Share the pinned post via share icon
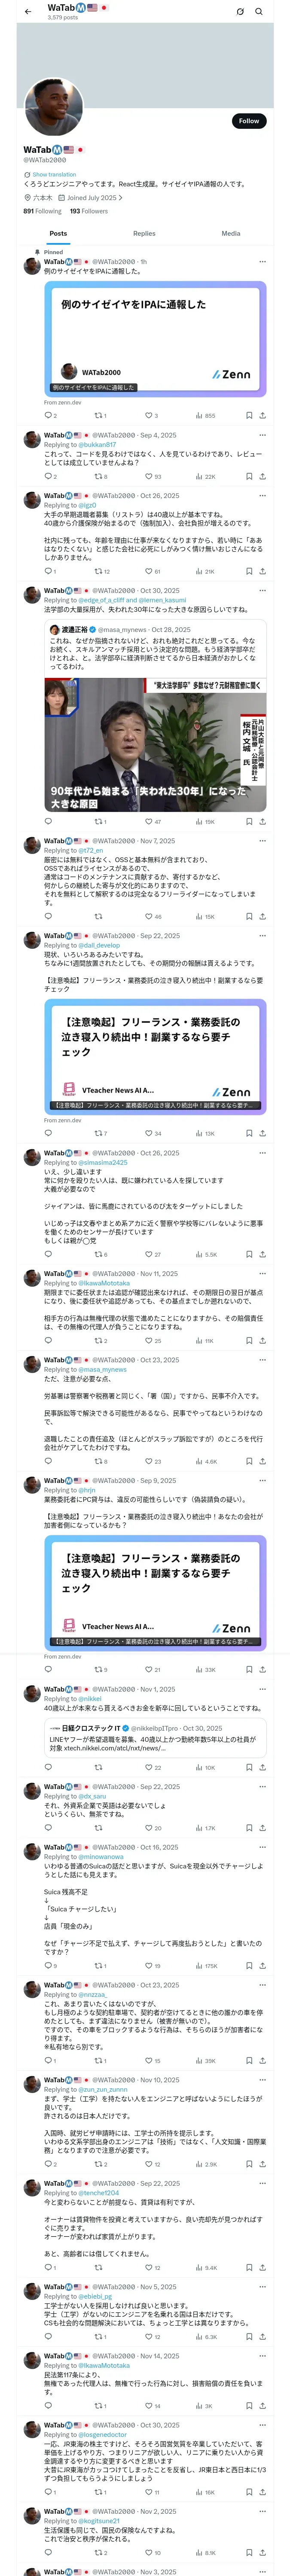This screenshot has width=290, height=2576. coord(262,415)
